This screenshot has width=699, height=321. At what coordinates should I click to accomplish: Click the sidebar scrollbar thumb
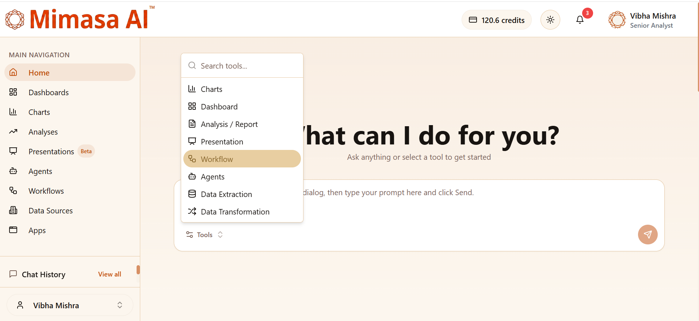pyautogui.click(x=138, y=270)
